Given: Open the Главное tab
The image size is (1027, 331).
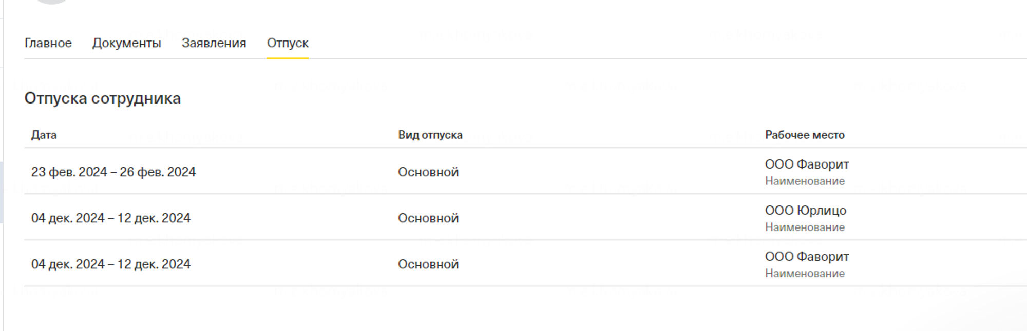Looking at the screenshot, I should coord(48,43).
